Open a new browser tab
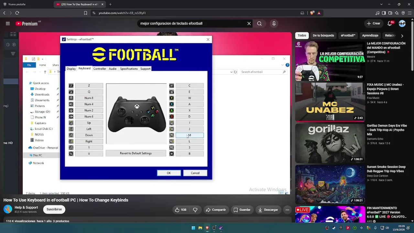The height and width of the screenshot is (233, 414). click(x=110, y=4)
